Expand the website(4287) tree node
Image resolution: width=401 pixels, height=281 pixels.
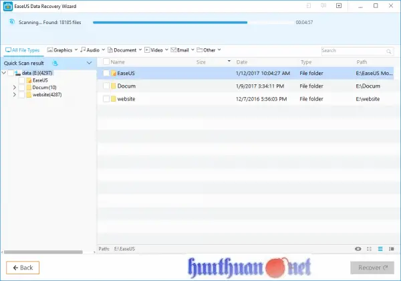[x=14, y=95]
